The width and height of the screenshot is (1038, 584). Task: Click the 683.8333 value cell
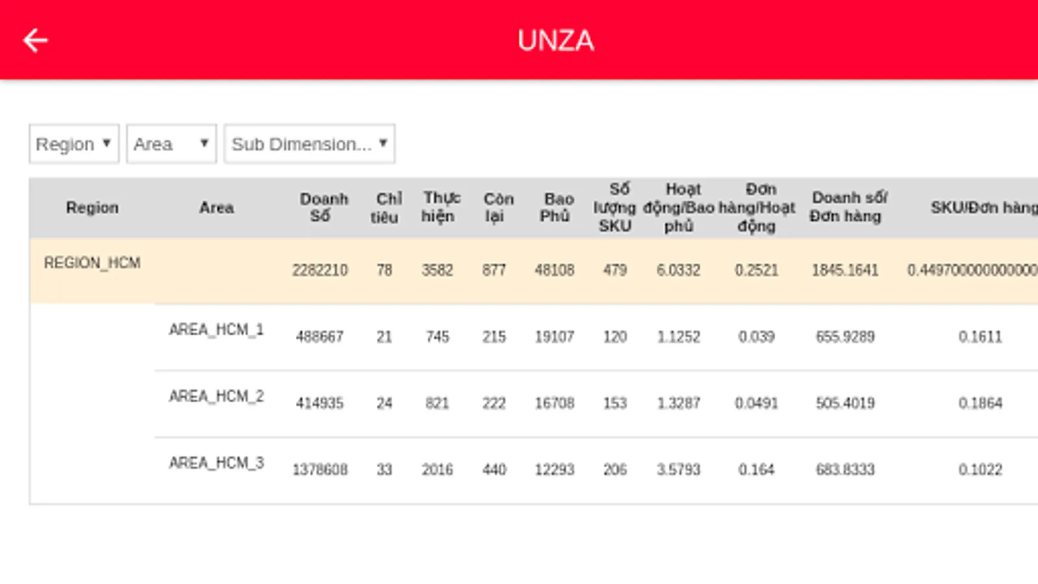(845, 469)
